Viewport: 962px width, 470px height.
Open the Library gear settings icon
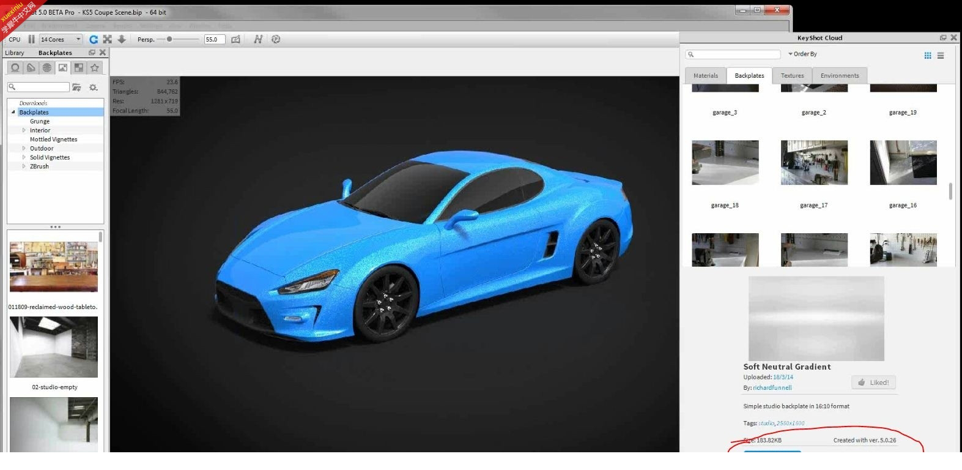tap(93, 88)
